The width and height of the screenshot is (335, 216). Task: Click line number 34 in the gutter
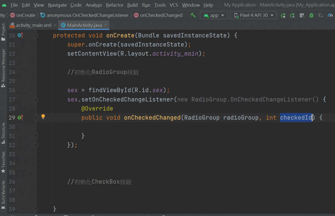(12, 163)
